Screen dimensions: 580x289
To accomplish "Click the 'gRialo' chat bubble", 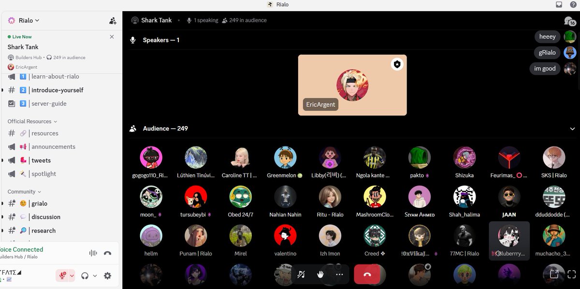I will click(x=548, y=53).
